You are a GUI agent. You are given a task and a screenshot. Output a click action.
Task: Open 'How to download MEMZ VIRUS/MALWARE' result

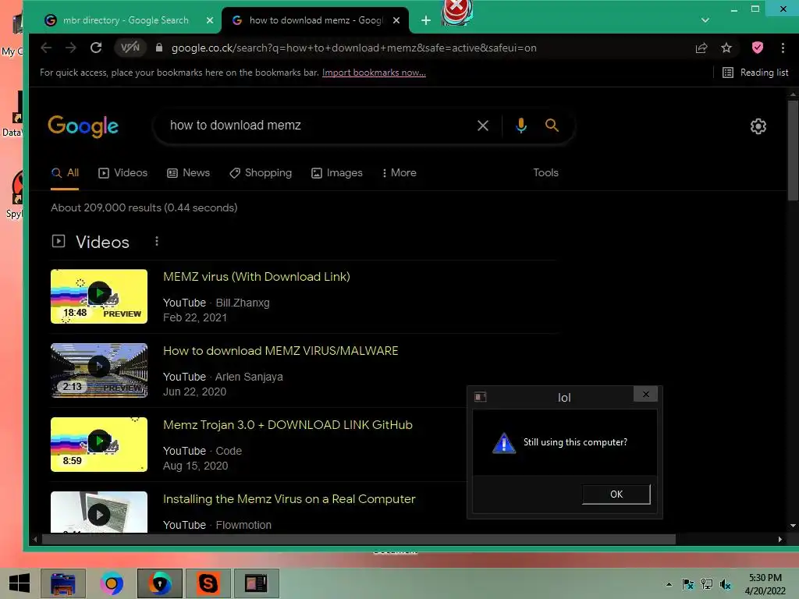coord(281,351)
